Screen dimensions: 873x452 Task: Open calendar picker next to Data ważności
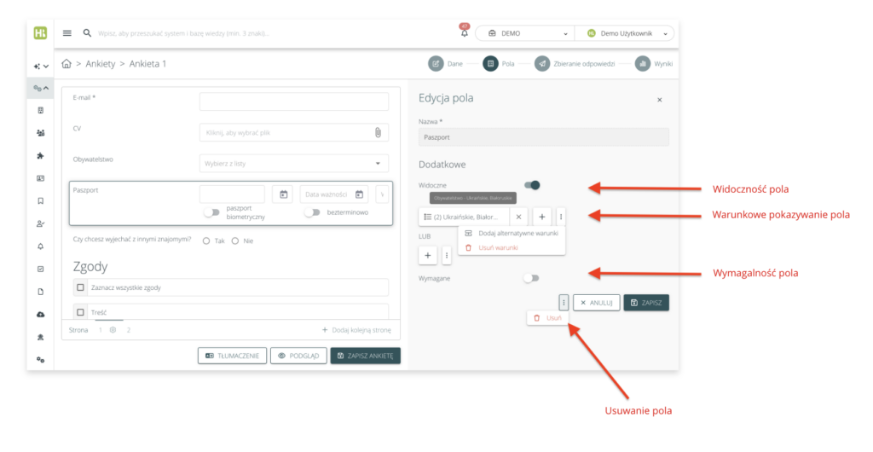point(359,194)
